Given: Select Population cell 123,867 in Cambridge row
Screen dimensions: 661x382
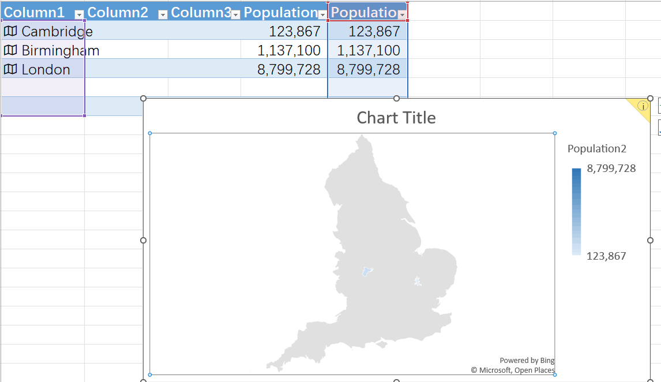Looking at the screenshot, I should coord(284,31).
